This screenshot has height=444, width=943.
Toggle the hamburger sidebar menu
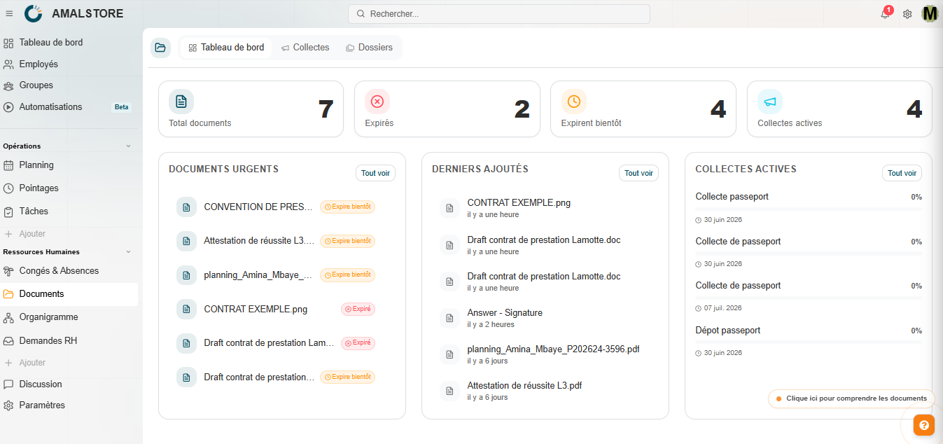(9, 13)
